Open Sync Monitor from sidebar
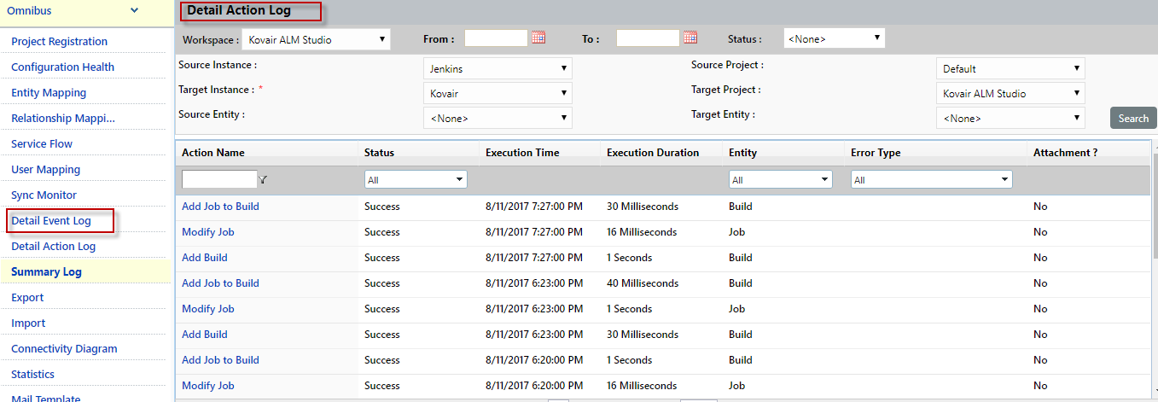Image resolution: width=1158 pixels, height=402 pixels. [44, 195]
